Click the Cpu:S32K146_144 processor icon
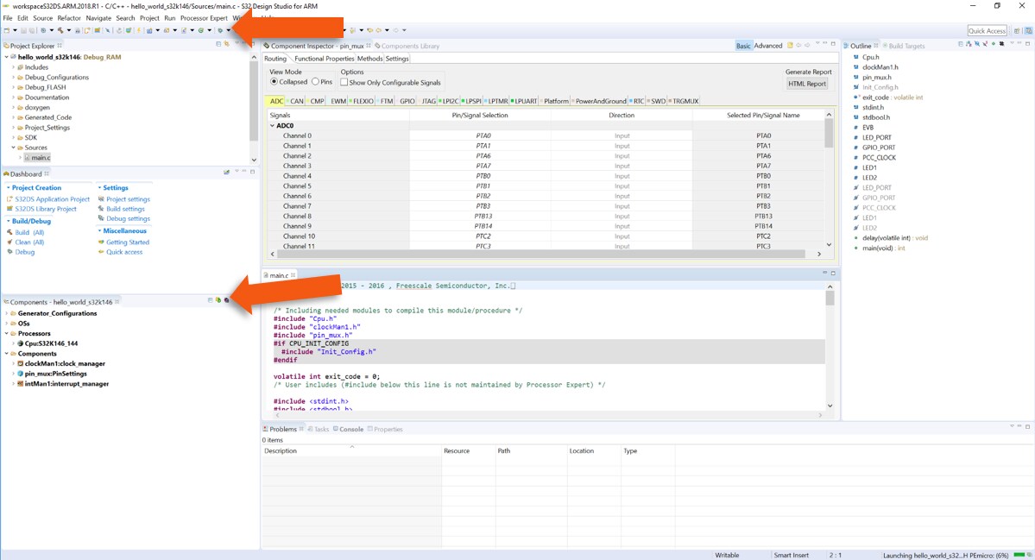Screen dimensions: 1035x560 pos(20,343)
